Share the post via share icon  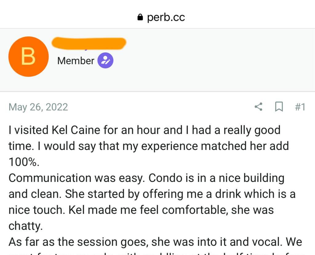(x=258, y=107)
